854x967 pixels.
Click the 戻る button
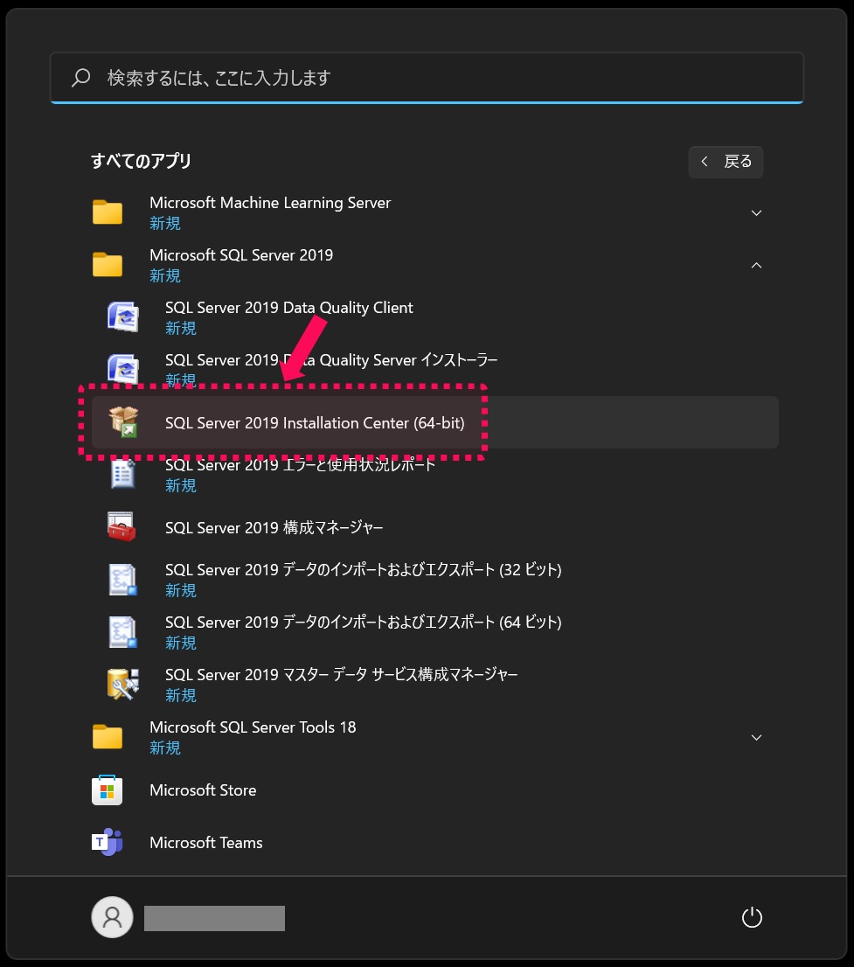click(726, 162)
